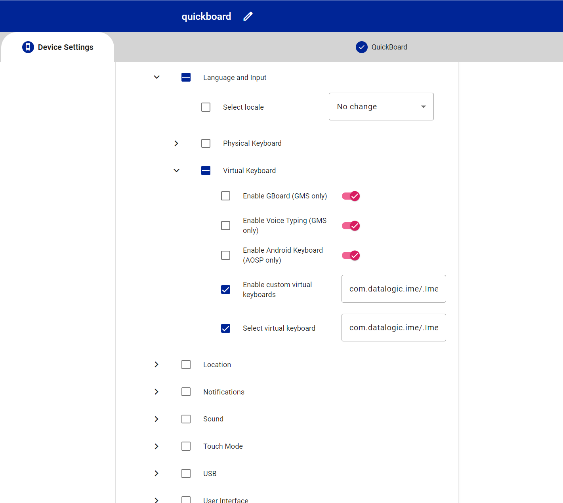The image size is (563, 503).
Task: Toggle the Enable GBoard switch
Action: [351, 196]
